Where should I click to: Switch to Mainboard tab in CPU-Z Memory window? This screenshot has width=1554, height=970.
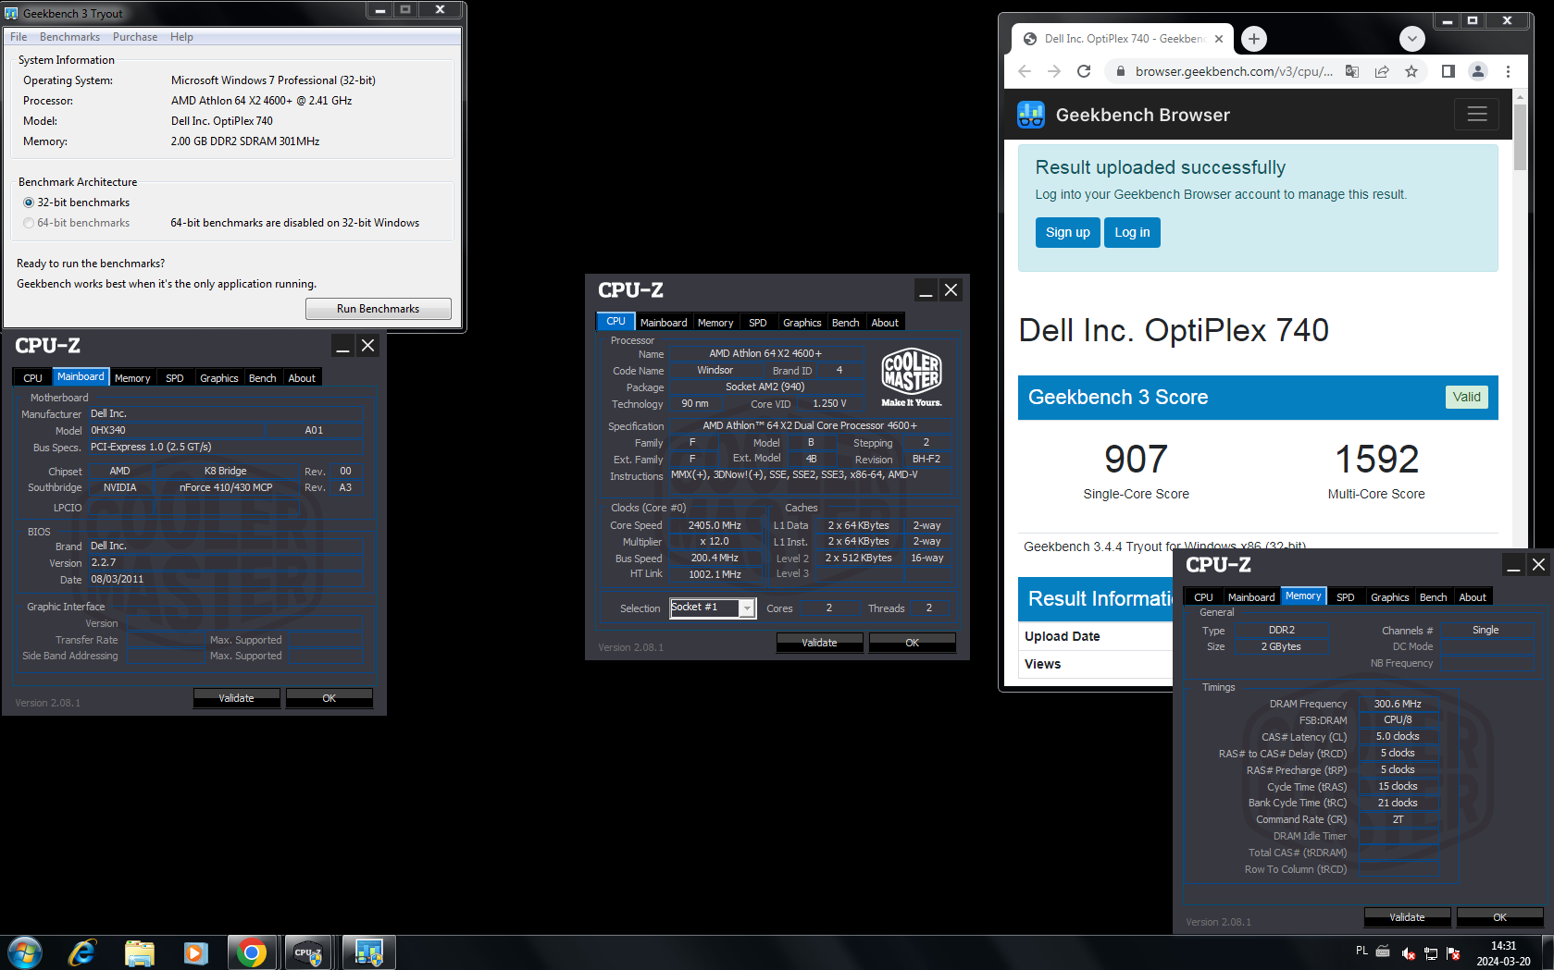pyautogui.click(x=1251, y=597)
